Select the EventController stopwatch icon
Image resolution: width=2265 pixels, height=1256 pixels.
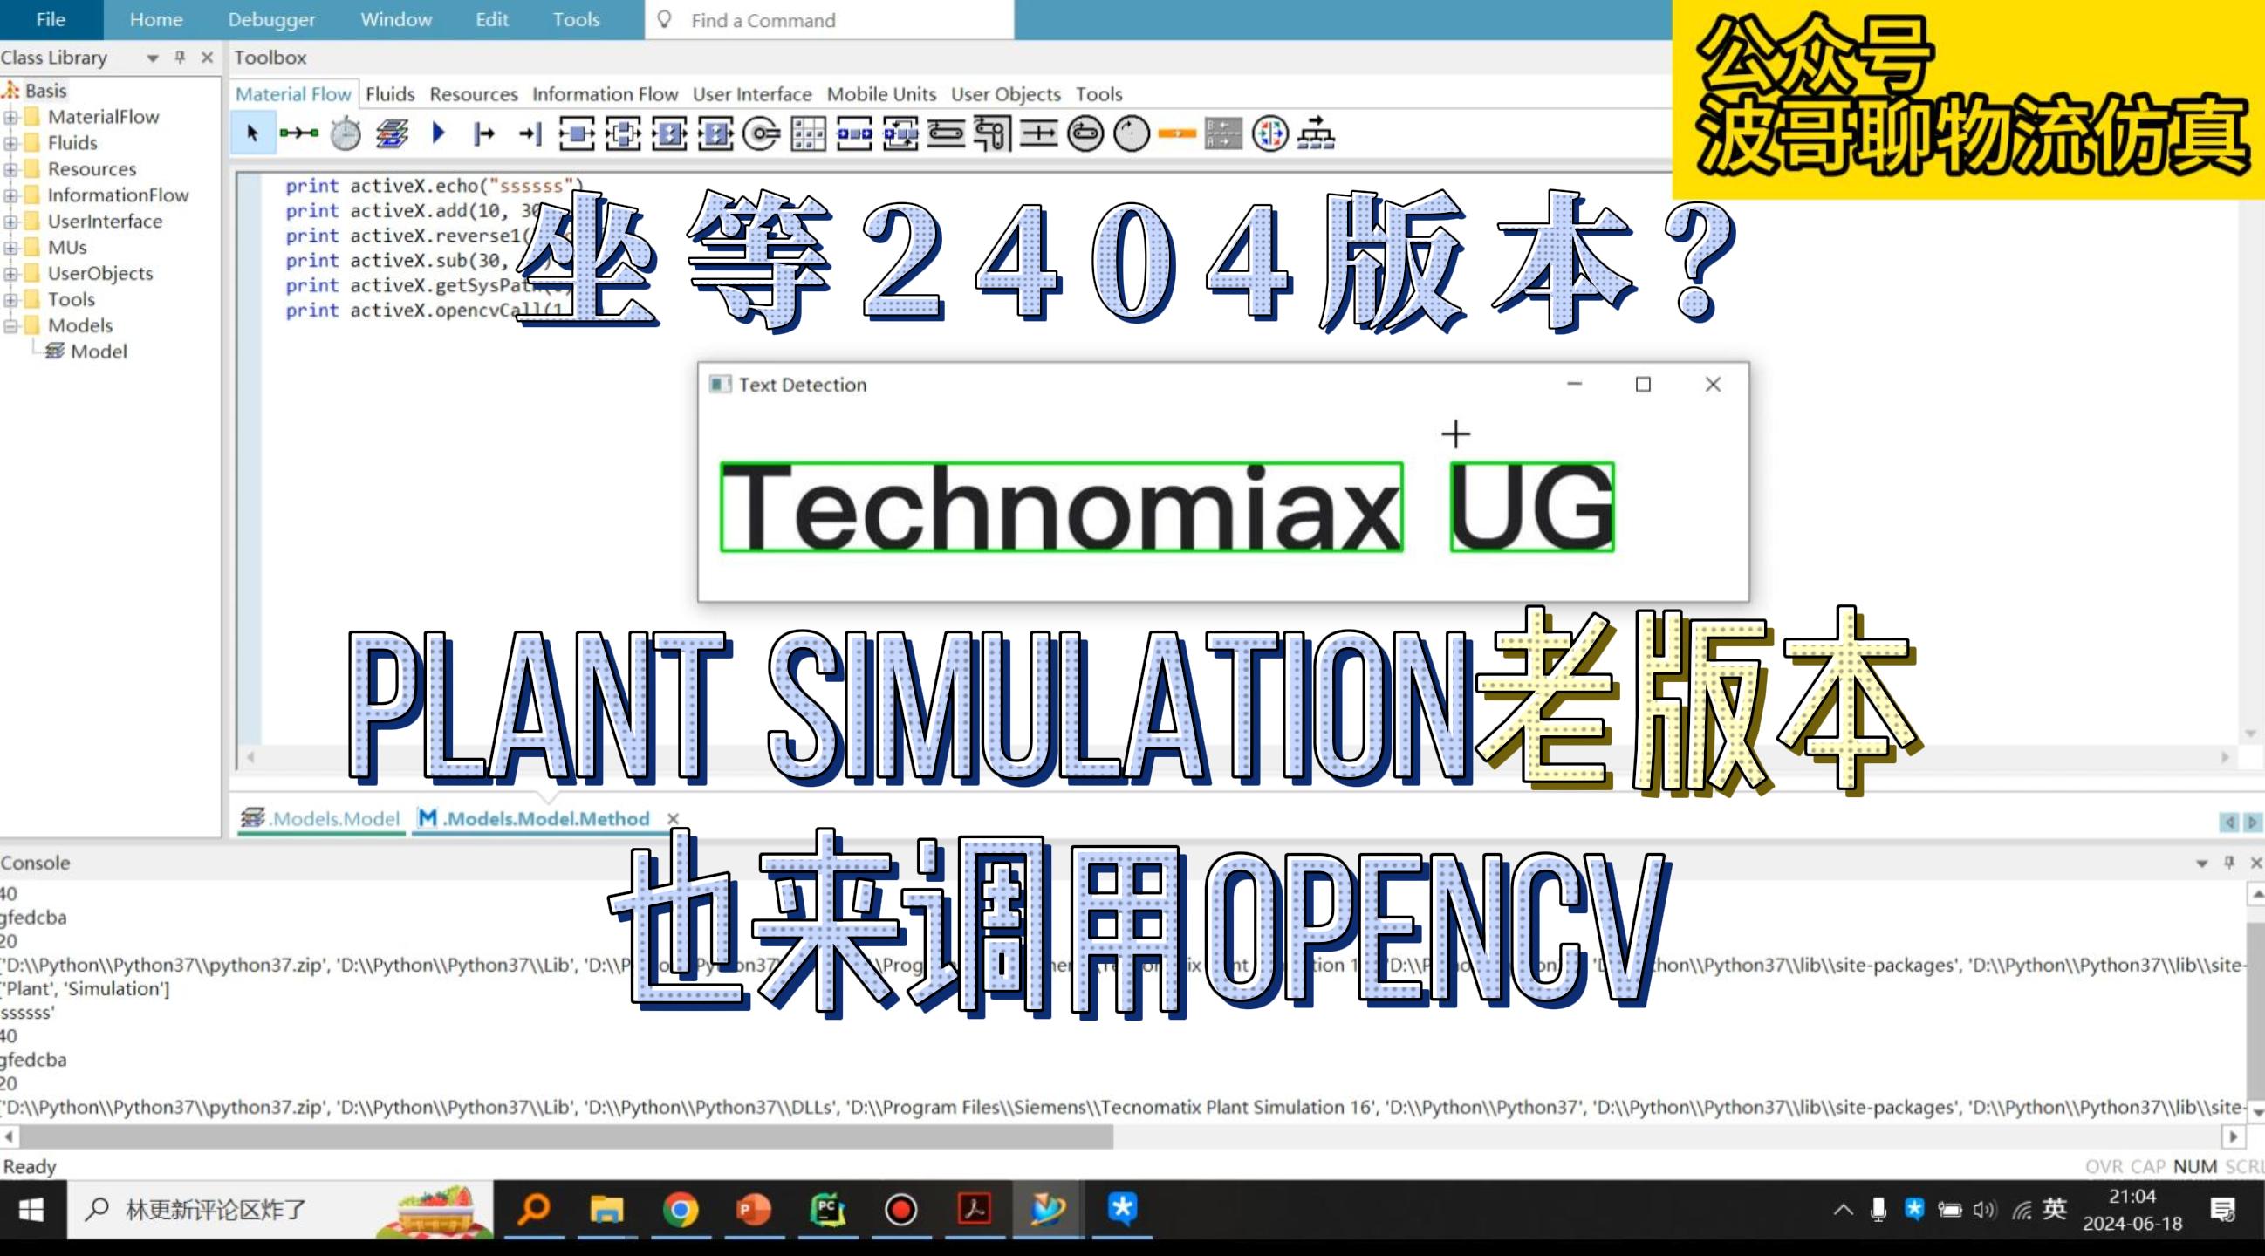pyautogui.click(x=346, y=133)
